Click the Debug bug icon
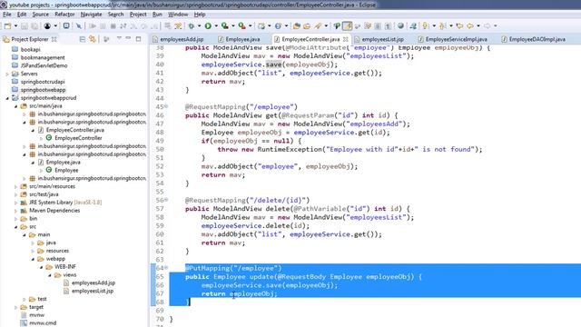 192,26
